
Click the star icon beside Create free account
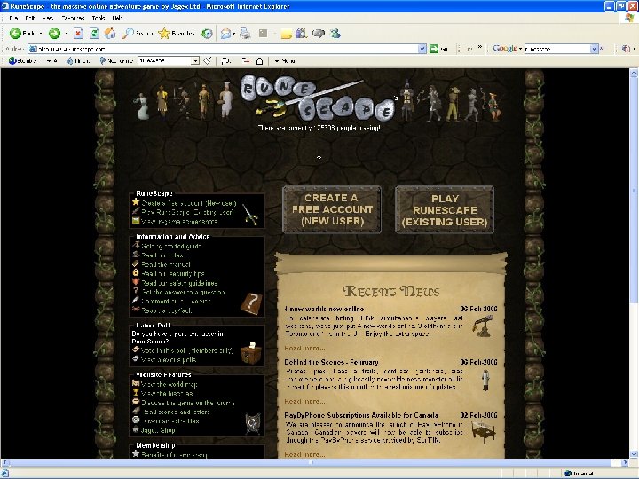136,202
